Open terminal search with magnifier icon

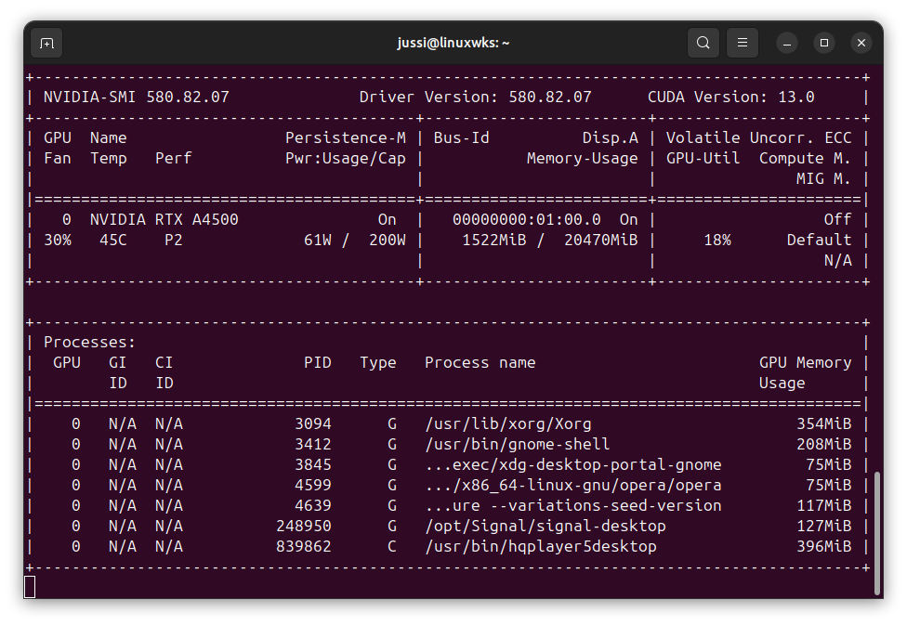point(703,43)
